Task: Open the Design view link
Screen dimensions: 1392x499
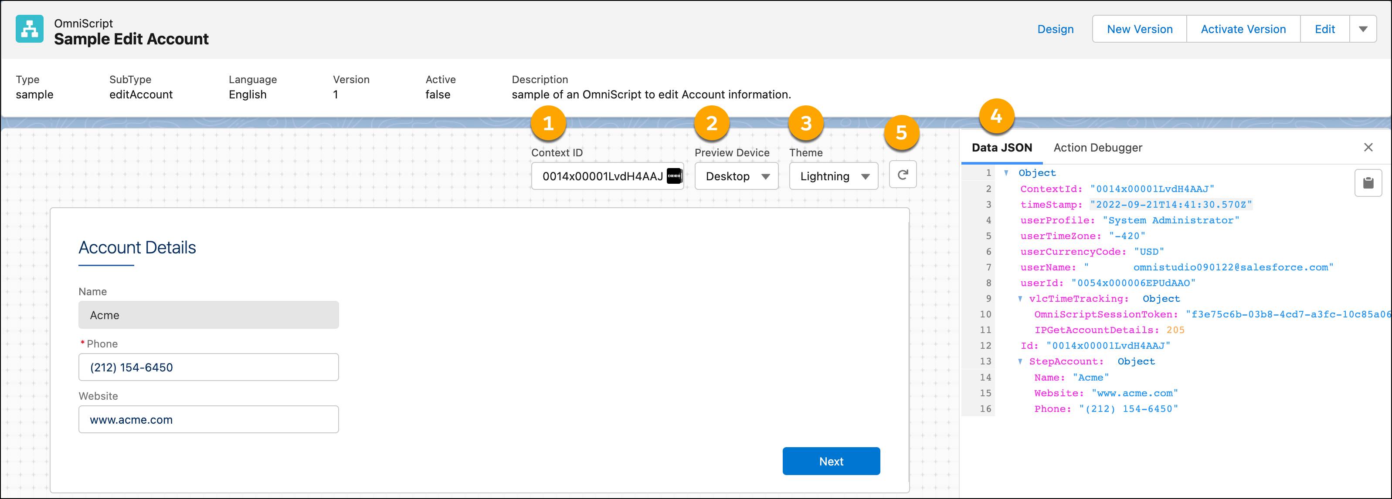Action: pyautogui.click(x=1055, y=29)
